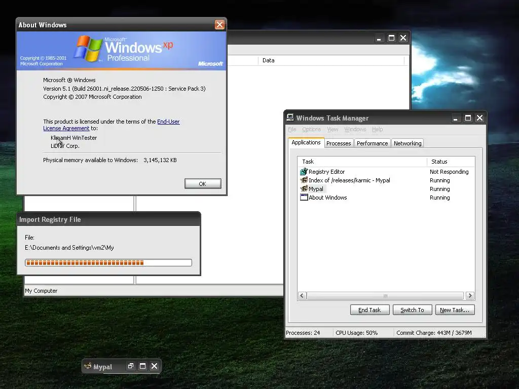Open the View menu in Task Manager

point(332,129)
